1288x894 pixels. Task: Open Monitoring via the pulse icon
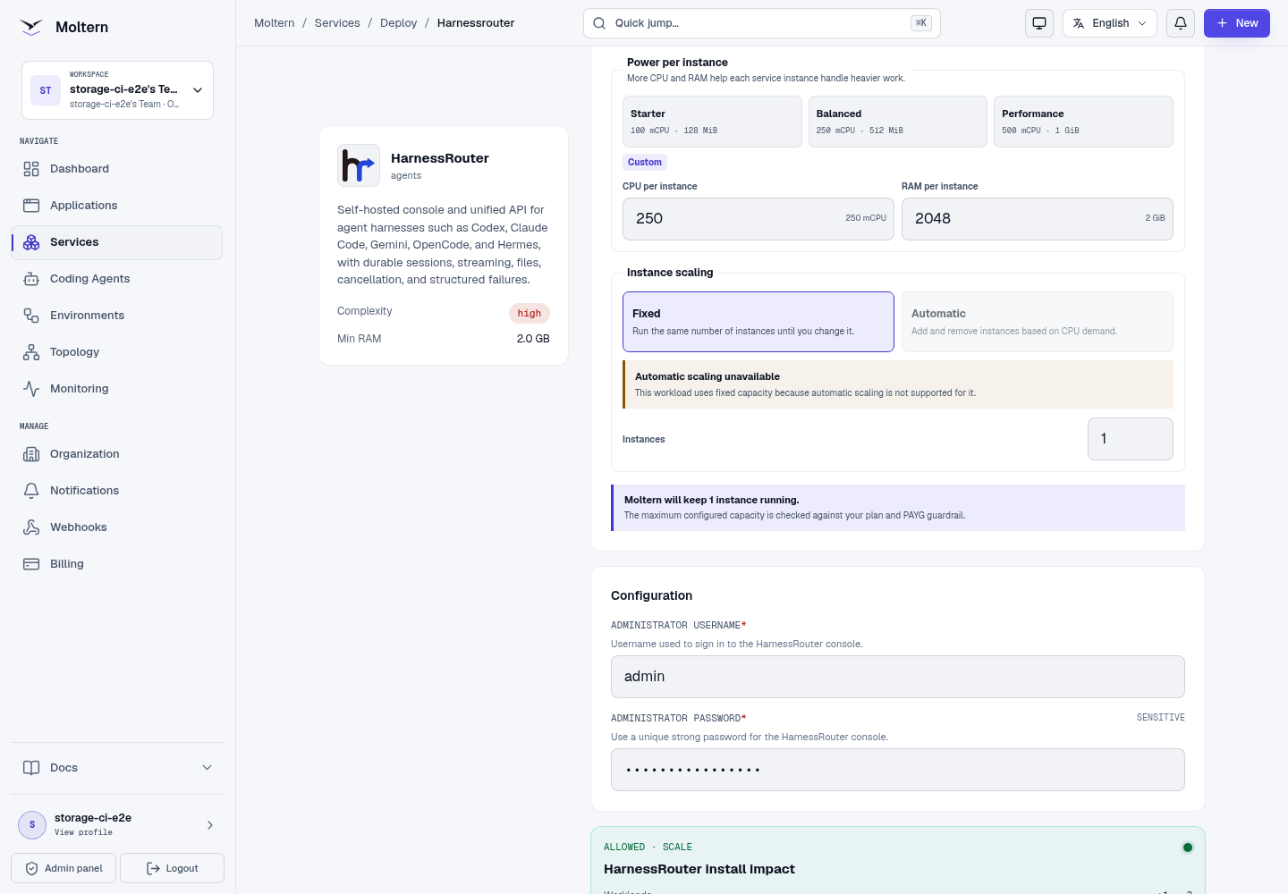point(31,389)
